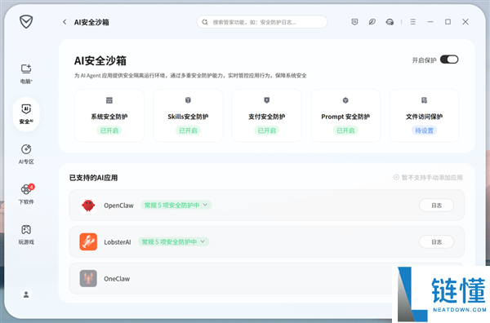Open the hamburger main menu
Viewport: 490px width, 323px height.
tap(412, 22)
